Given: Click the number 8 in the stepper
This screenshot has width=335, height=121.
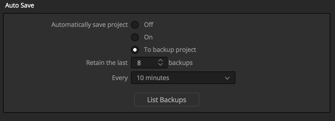Looking at the screenshot, I should (x=139, y=63).
